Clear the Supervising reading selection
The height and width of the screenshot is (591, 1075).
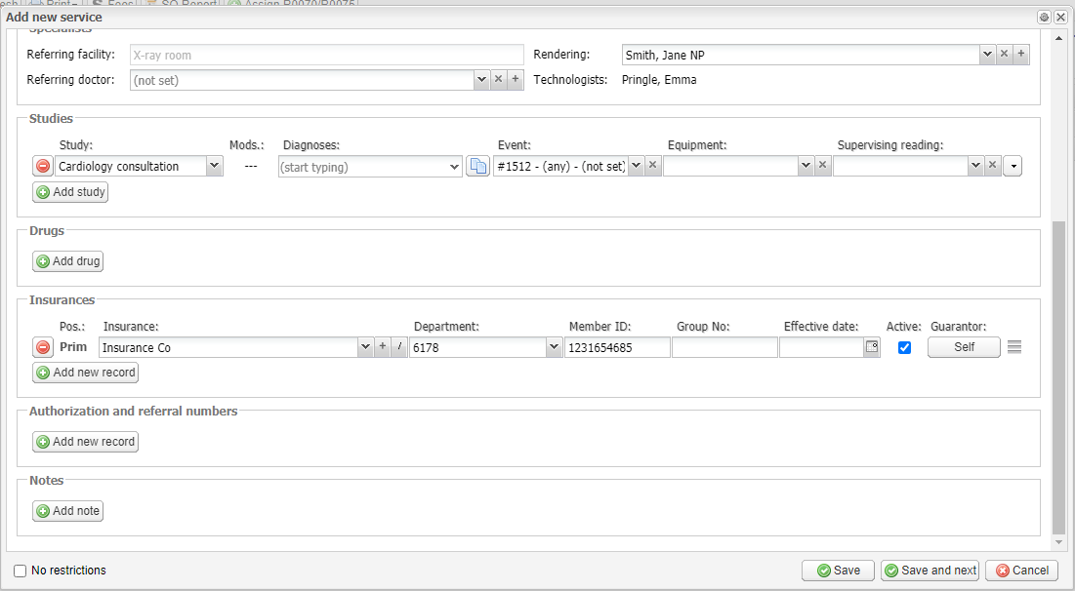[993, 165]
